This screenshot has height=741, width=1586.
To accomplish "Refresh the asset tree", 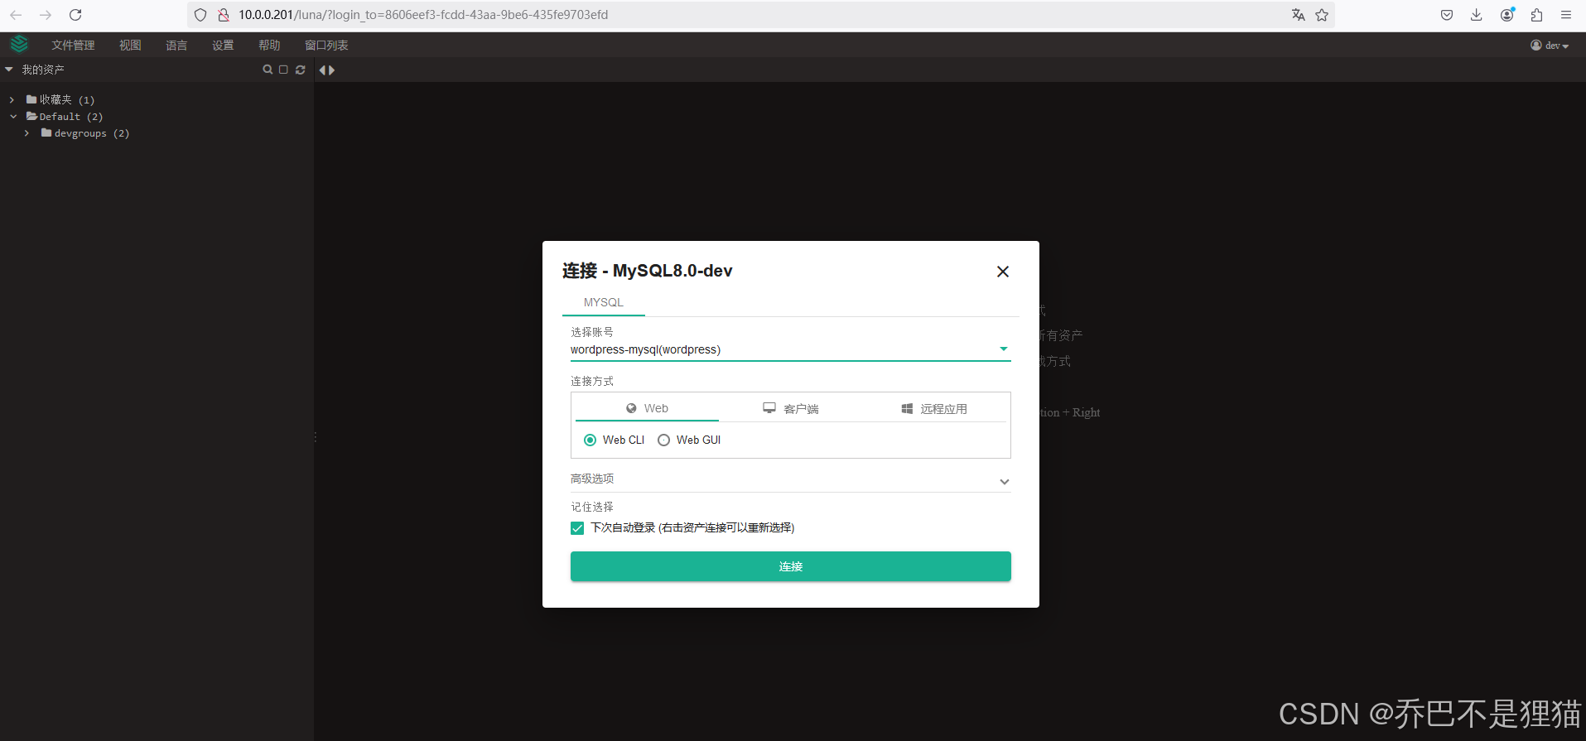I will [x=301, y=70].
